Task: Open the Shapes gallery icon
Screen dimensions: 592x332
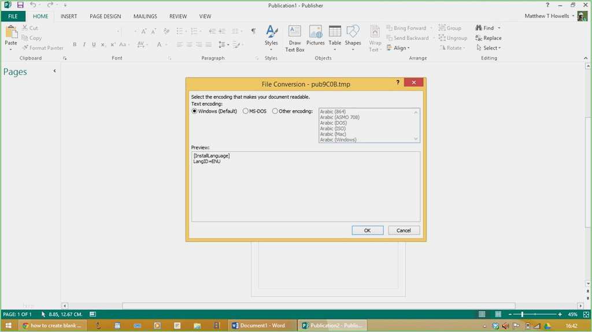Action: pos(353,32)
